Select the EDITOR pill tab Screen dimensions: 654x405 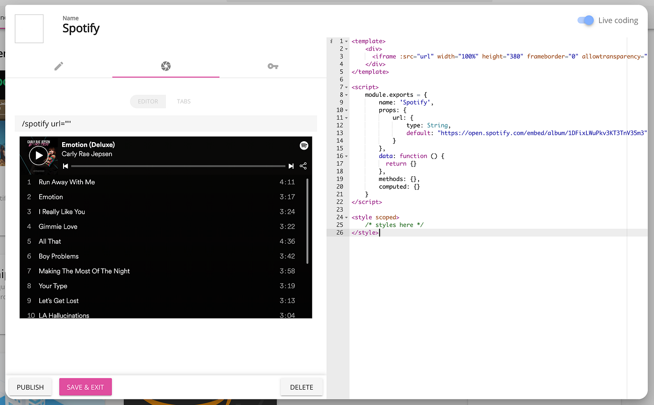pos(148,101)
